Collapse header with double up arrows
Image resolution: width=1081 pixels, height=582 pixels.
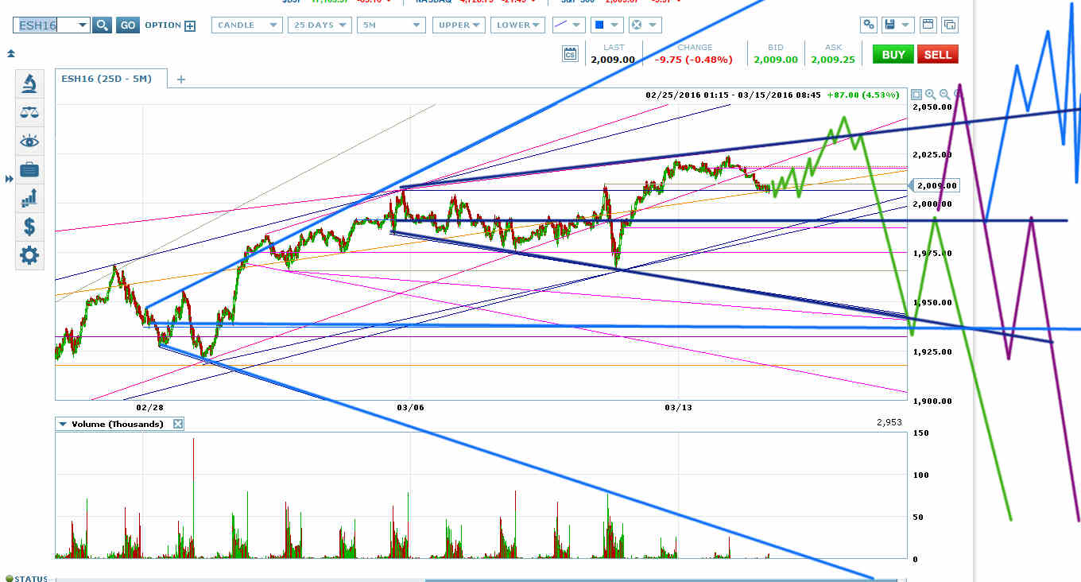[x=11, y=54]
